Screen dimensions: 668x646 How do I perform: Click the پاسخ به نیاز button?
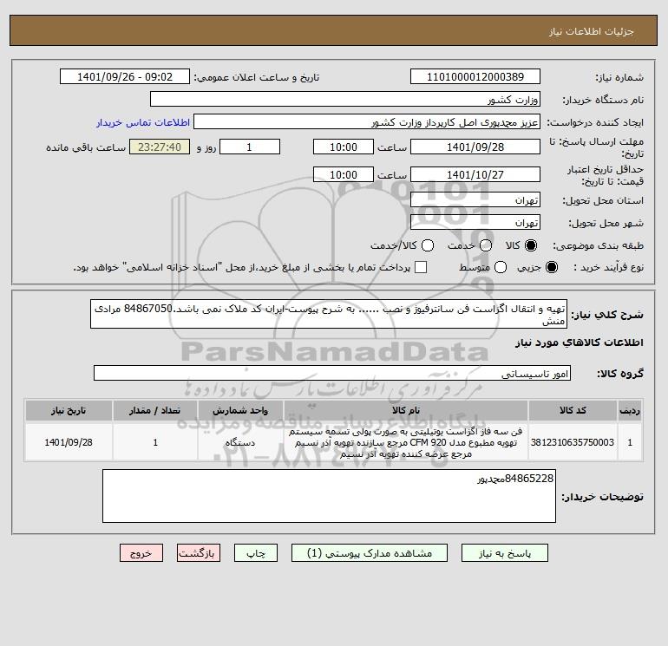pyautogui.click(x=504, y=553)
